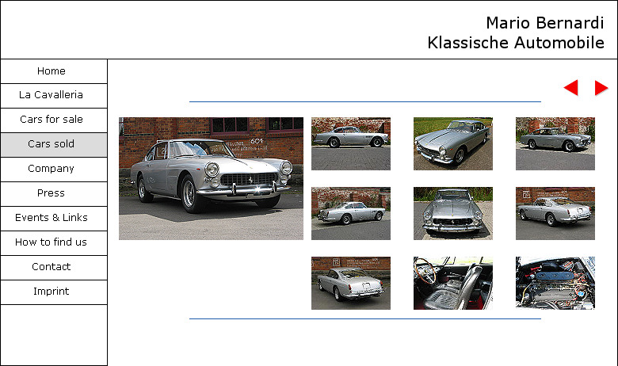Select highlighted Cars sold menu item
Viewport: 618px width, 366px height.
coord(54,145)
